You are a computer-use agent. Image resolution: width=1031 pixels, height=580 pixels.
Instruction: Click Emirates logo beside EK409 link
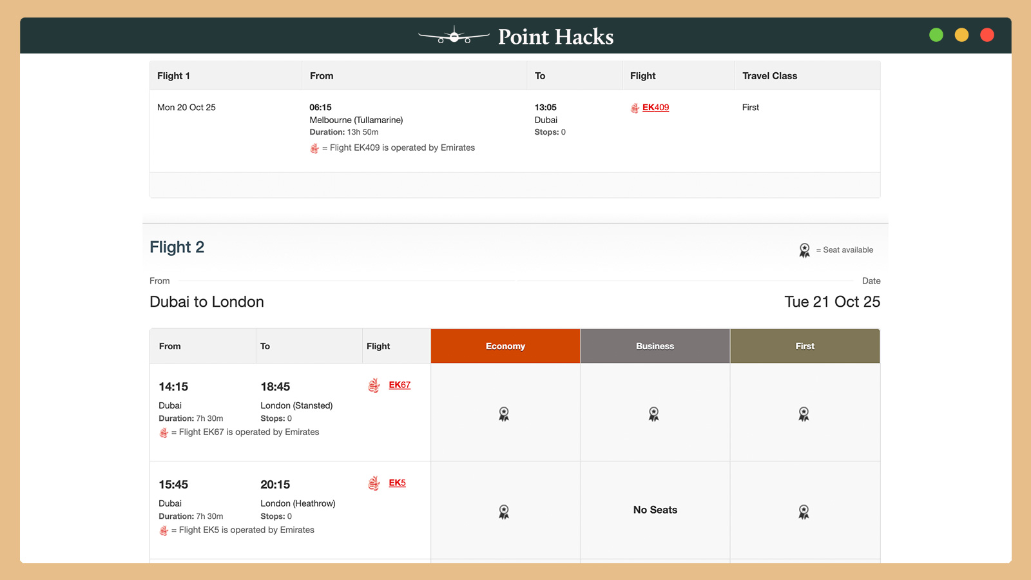635,108
